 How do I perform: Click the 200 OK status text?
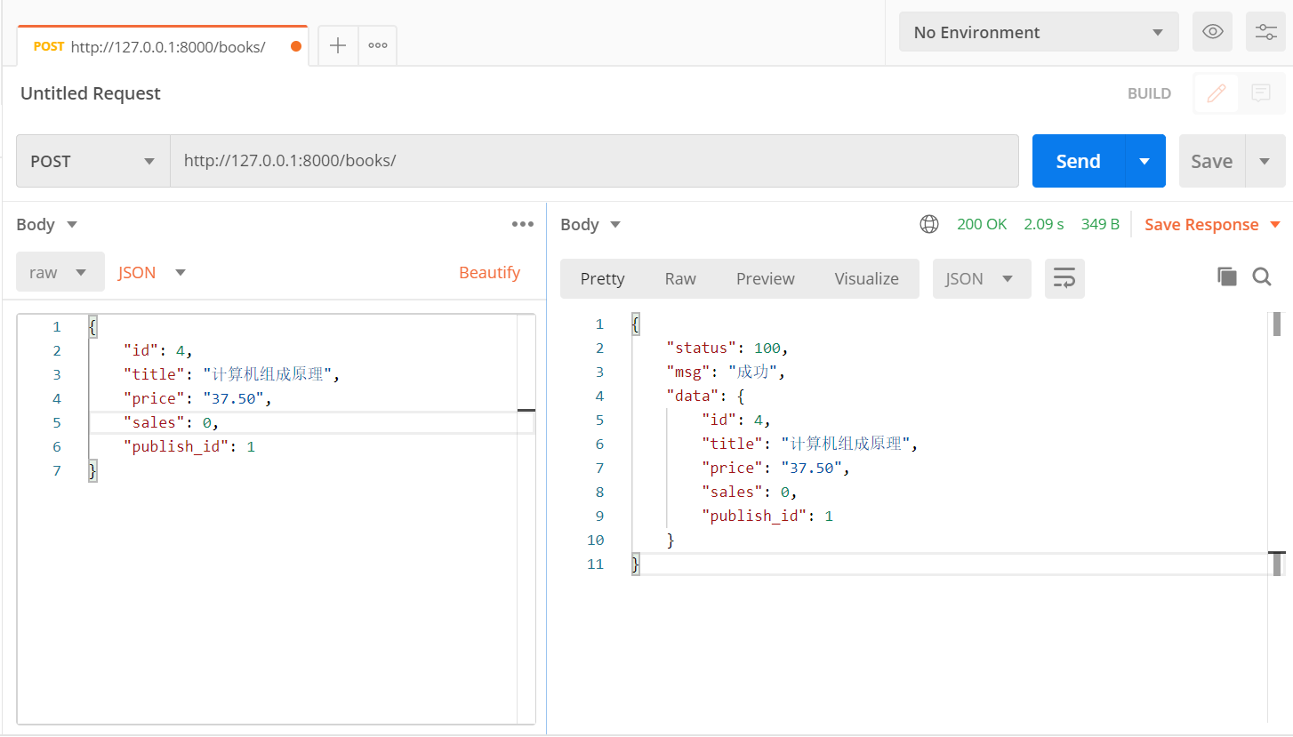pyautogui.click(x=982, y=224)
